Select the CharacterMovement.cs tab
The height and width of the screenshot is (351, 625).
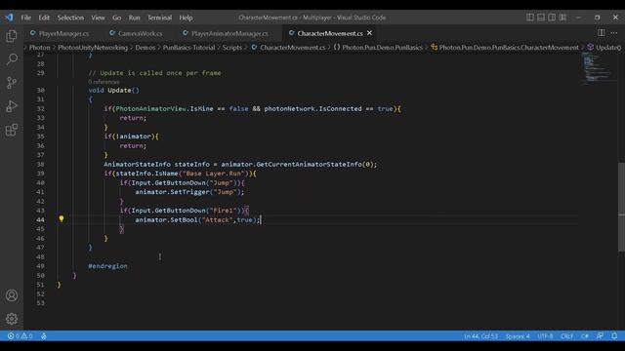coord(330,33)
